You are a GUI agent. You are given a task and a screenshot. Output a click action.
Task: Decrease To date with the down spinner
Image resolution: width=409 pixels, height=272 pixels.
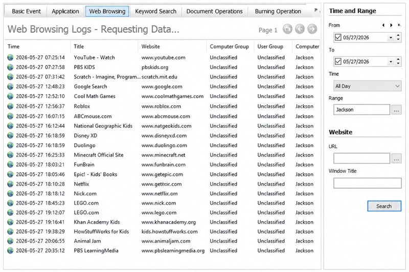398,64
